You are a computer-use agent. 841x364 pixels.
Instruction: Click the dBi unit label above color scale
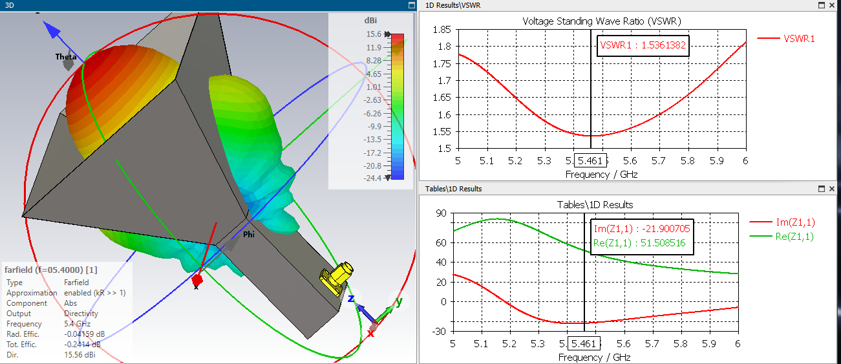click(x=371, y=21)
